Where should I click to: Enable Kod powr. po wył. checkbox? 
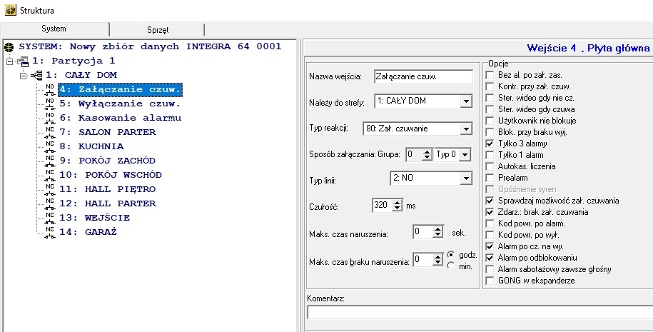(x=490, y=235)
